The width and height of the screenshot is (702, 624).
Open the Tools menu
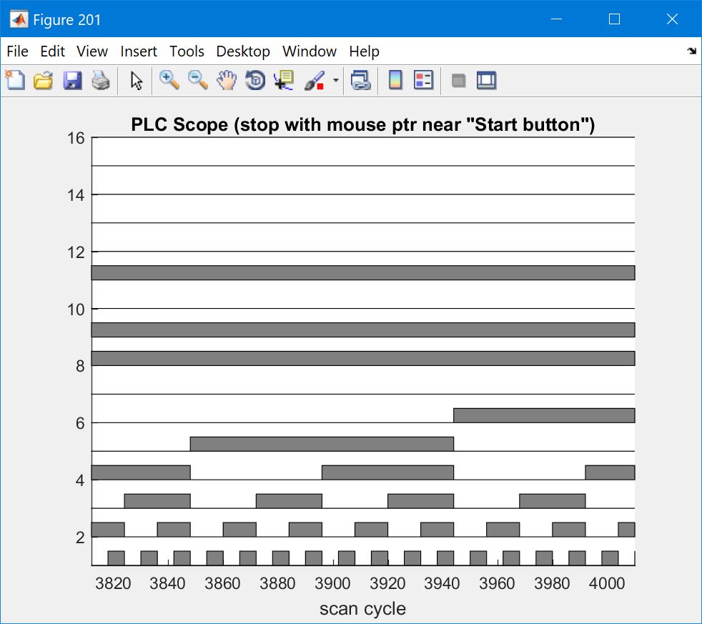point(187,51)
